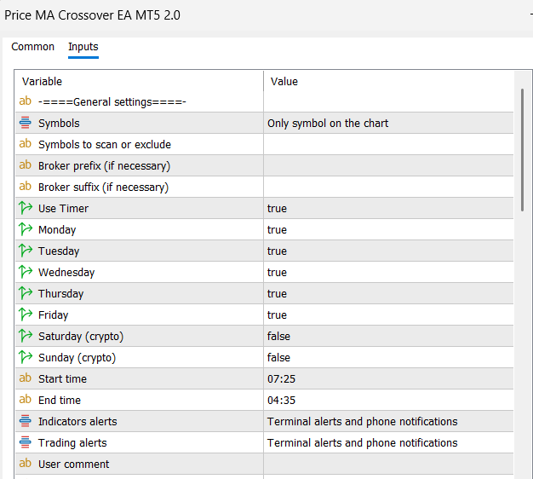This screenshot has width=533, height=479.
Task: Click the Broker prefix string icon
Action: (x=25, y=166)
